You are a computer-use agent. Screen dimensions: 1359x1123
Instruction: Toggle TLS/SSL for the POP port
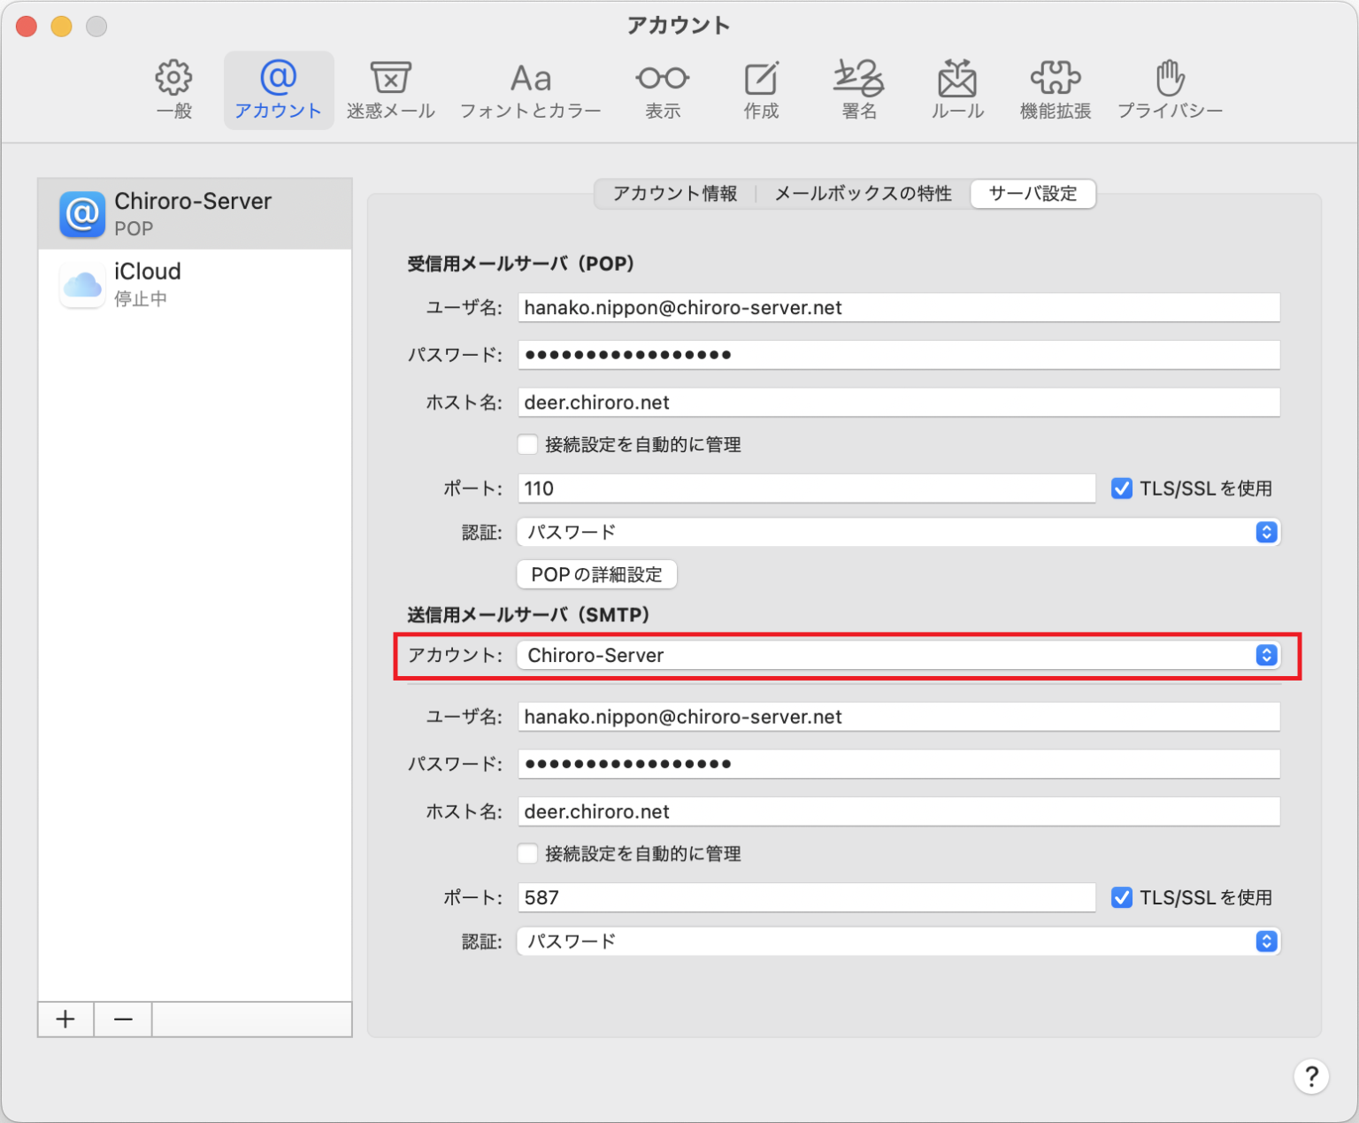(1122, 488)
